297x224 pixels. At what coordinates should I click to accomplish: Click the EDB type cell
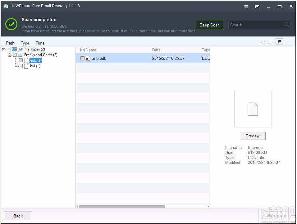(206, 58)
